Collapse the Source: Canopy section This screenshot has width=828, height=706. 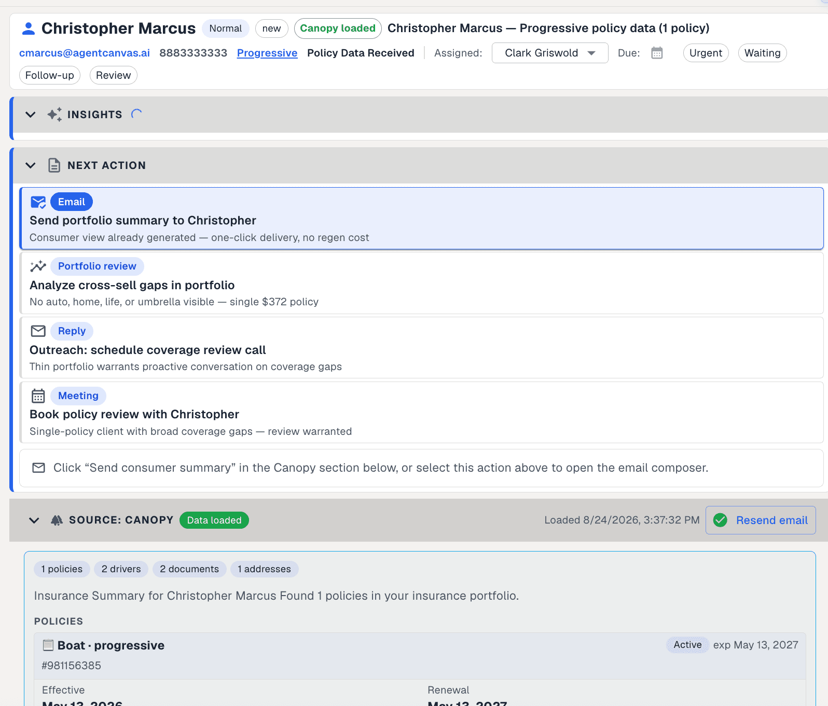[34, 520]
